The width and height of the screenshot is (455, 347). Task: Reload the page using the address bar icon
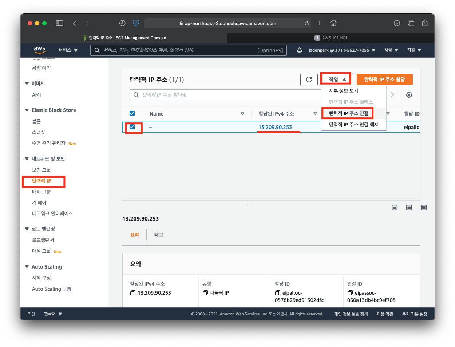click(307, 23)
